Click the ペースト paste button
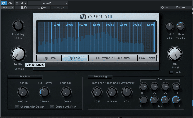Viewport: 193px width, 118px height. pos(59,8)
